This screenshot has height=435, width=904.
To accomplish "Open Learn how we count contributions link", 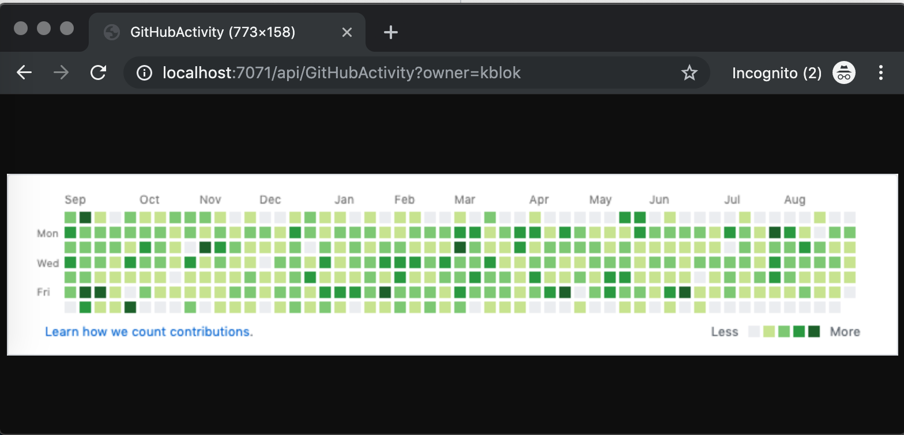I will point(149,331).
